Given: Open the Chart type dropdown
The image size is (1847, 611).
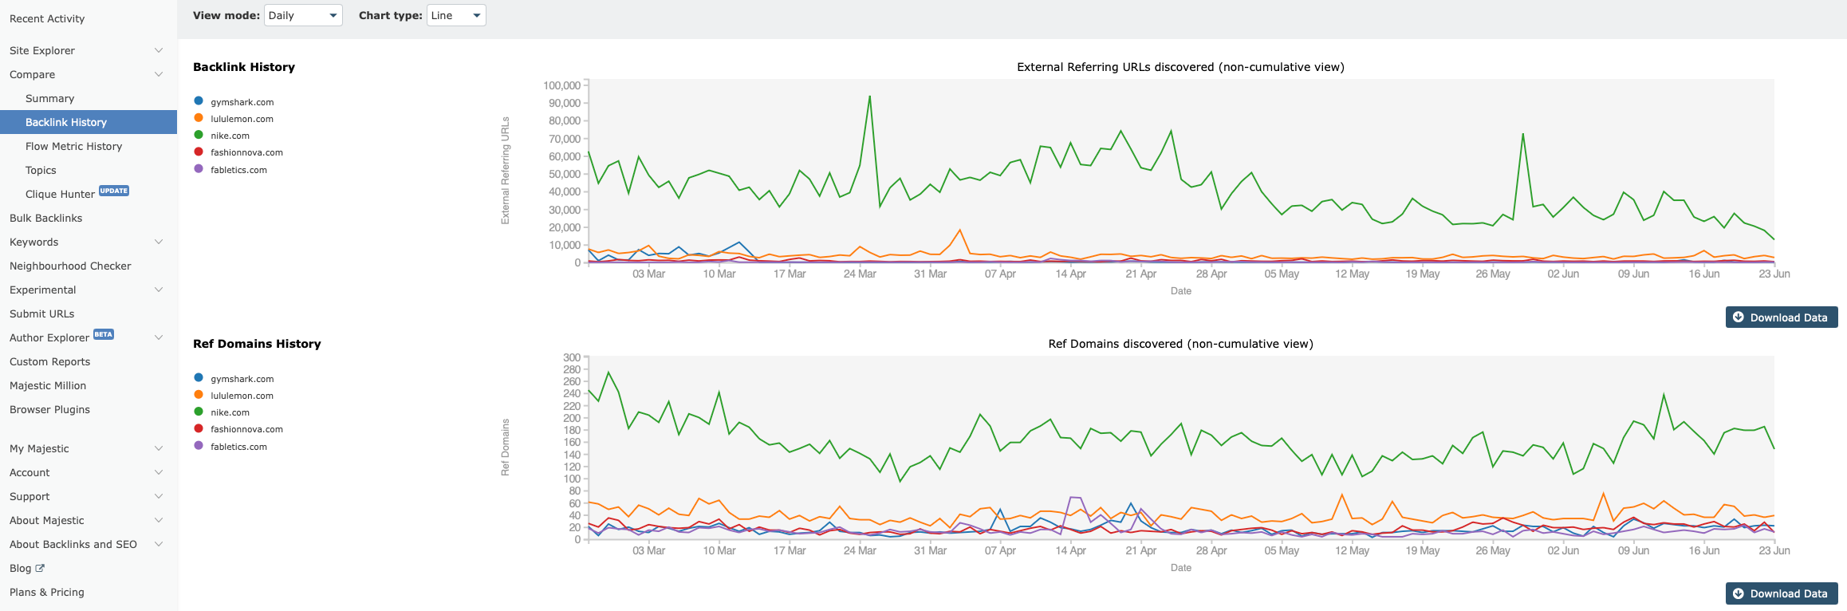Looking at the screenshot, I should tap(456, 15).
